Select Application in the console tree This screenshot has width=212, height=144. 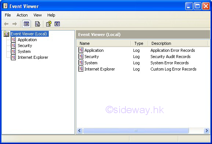pos(27,40)
